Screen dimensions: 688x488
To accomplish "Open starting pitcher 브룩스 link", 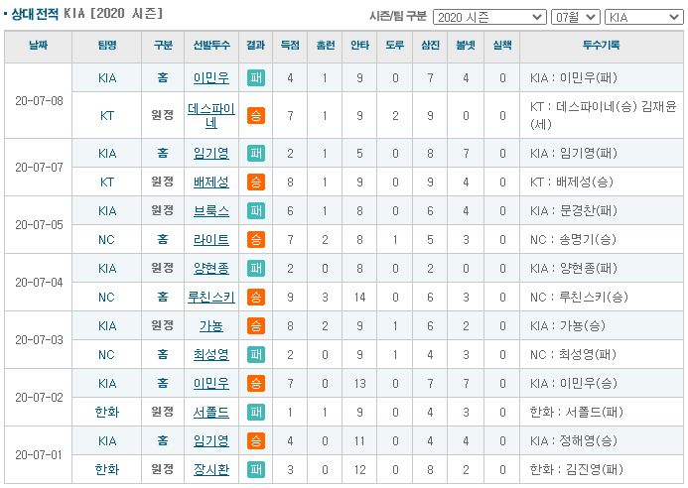I will click(211, 211).
